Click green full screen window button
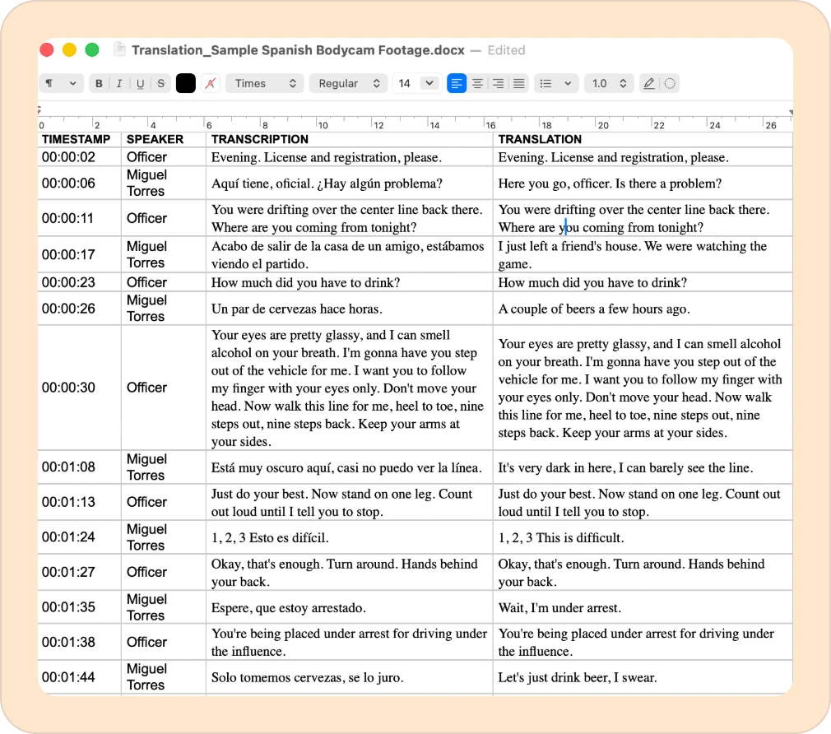The width and height of the screenshot is (831, 734). tap(91, 50)
